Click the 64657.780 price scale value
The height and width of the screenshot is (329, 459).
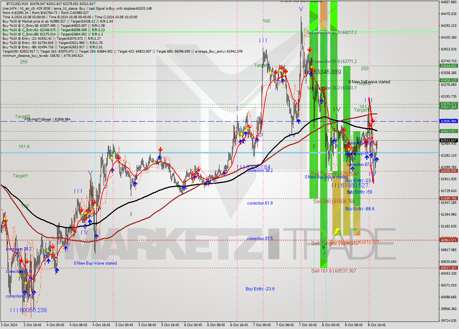[448, 2]
